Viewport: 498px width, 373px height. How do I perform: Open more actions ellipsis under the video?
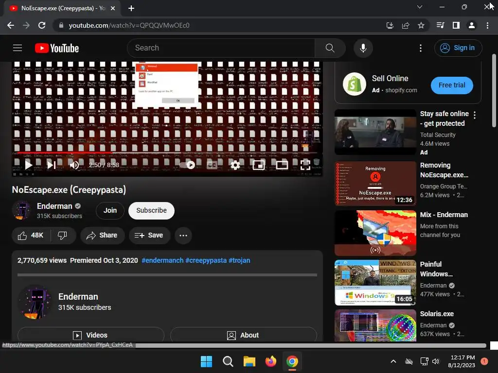tap(183, 236)
